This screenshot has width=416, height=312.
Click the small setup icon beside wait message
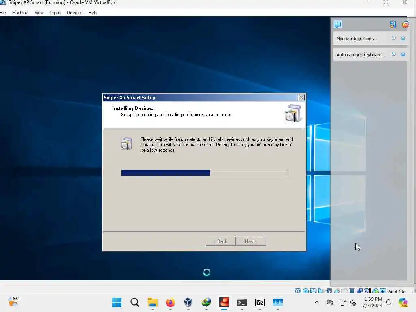coord(127,143)
